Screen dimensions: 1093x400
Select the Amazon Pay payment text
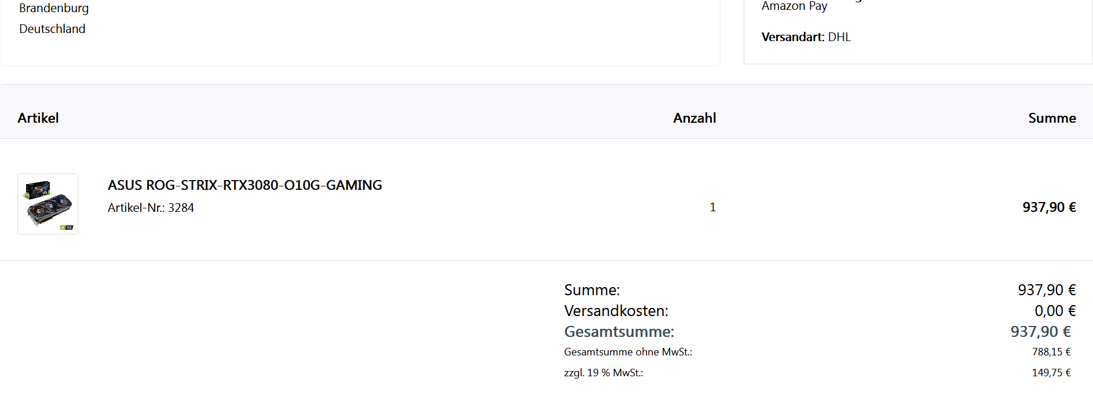[x=794, y=6]
